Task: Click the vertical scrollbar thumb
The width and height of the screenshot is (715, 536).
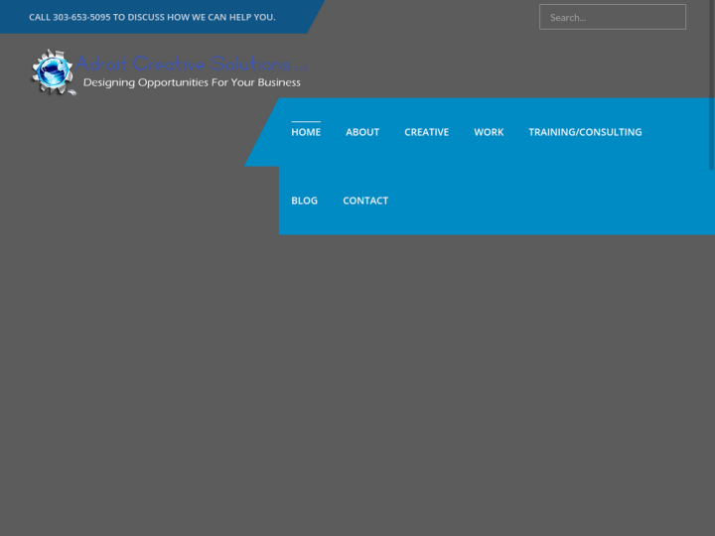Action: (x=711, y=84)
